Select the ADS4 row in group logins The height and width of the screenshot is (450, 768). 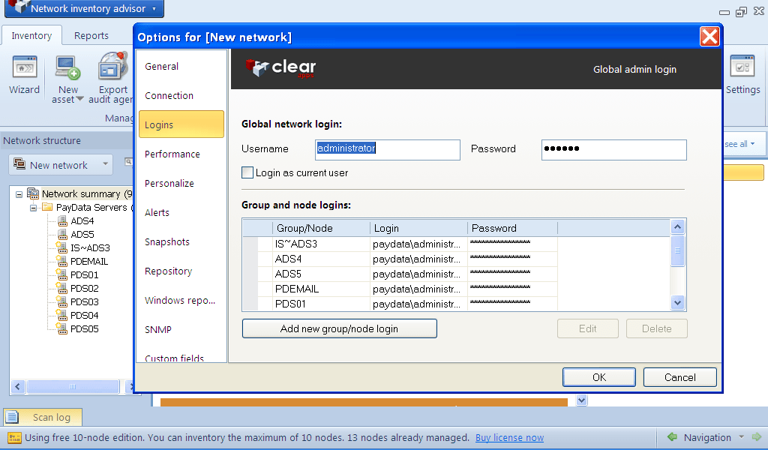322,259
